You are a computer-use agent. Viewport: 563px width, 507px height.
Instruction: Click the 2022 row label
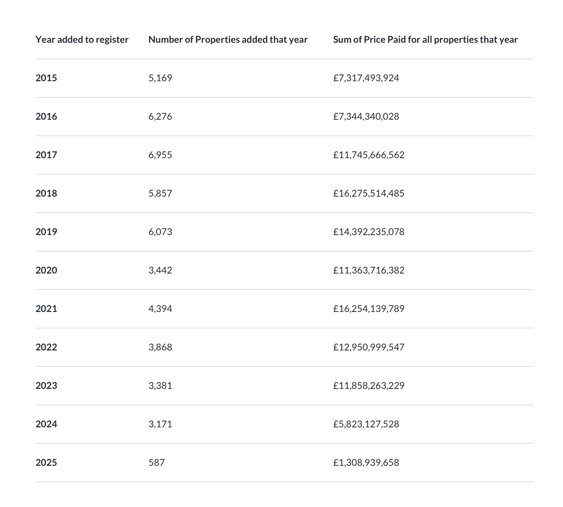tap(46, 347)
